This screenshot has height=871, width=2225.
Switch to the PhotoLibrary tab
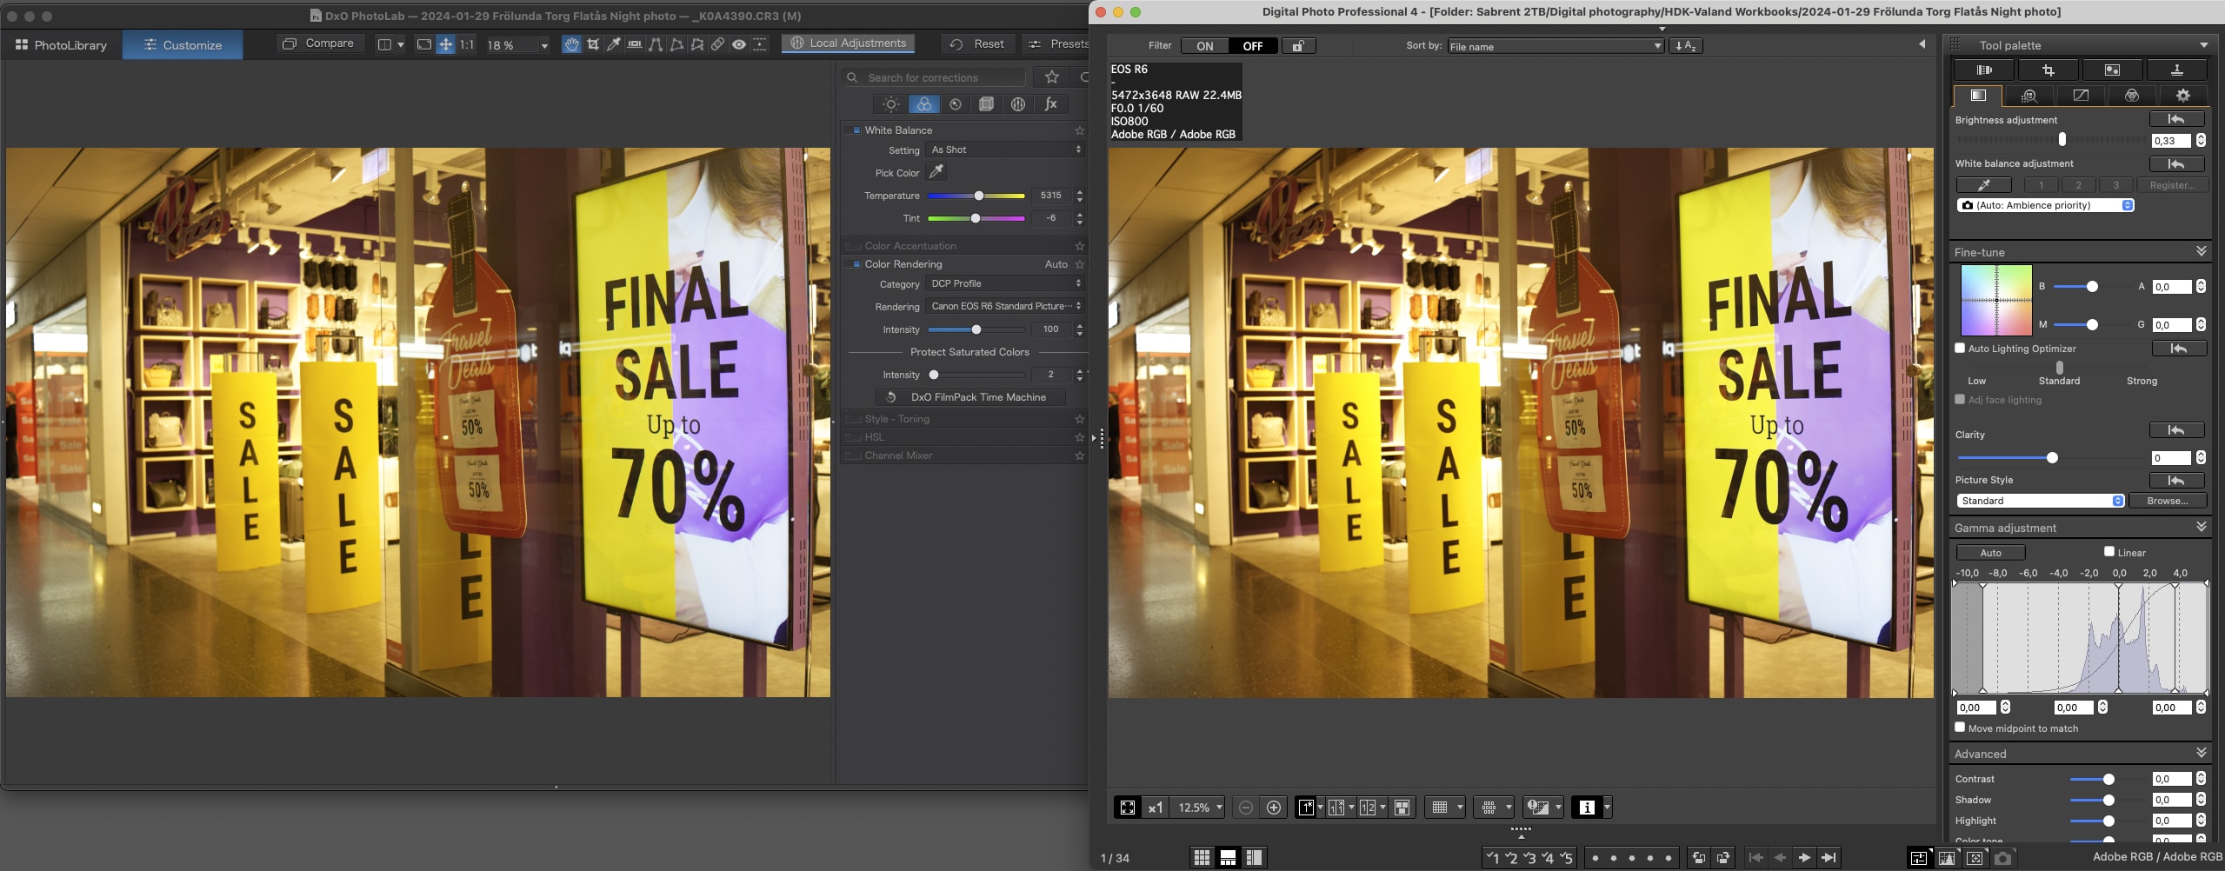point(60,44)
